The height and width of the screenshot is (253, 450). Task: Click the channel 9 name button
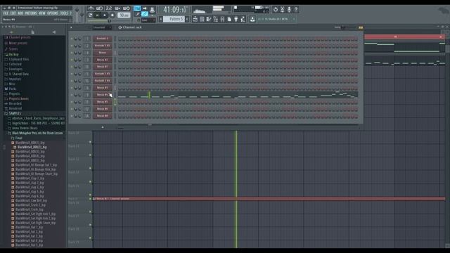(x=103, y=95)
